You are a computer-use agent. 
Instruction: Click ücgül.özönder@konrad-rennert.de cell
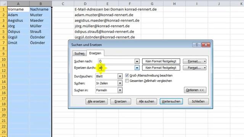105,37
